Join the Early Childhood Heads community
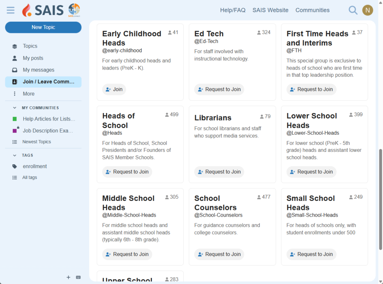383x284 pixels. (x=114, y=89)
